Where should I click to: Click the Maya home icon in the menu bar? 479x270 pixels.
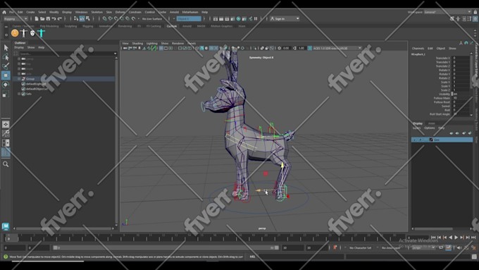4,12
